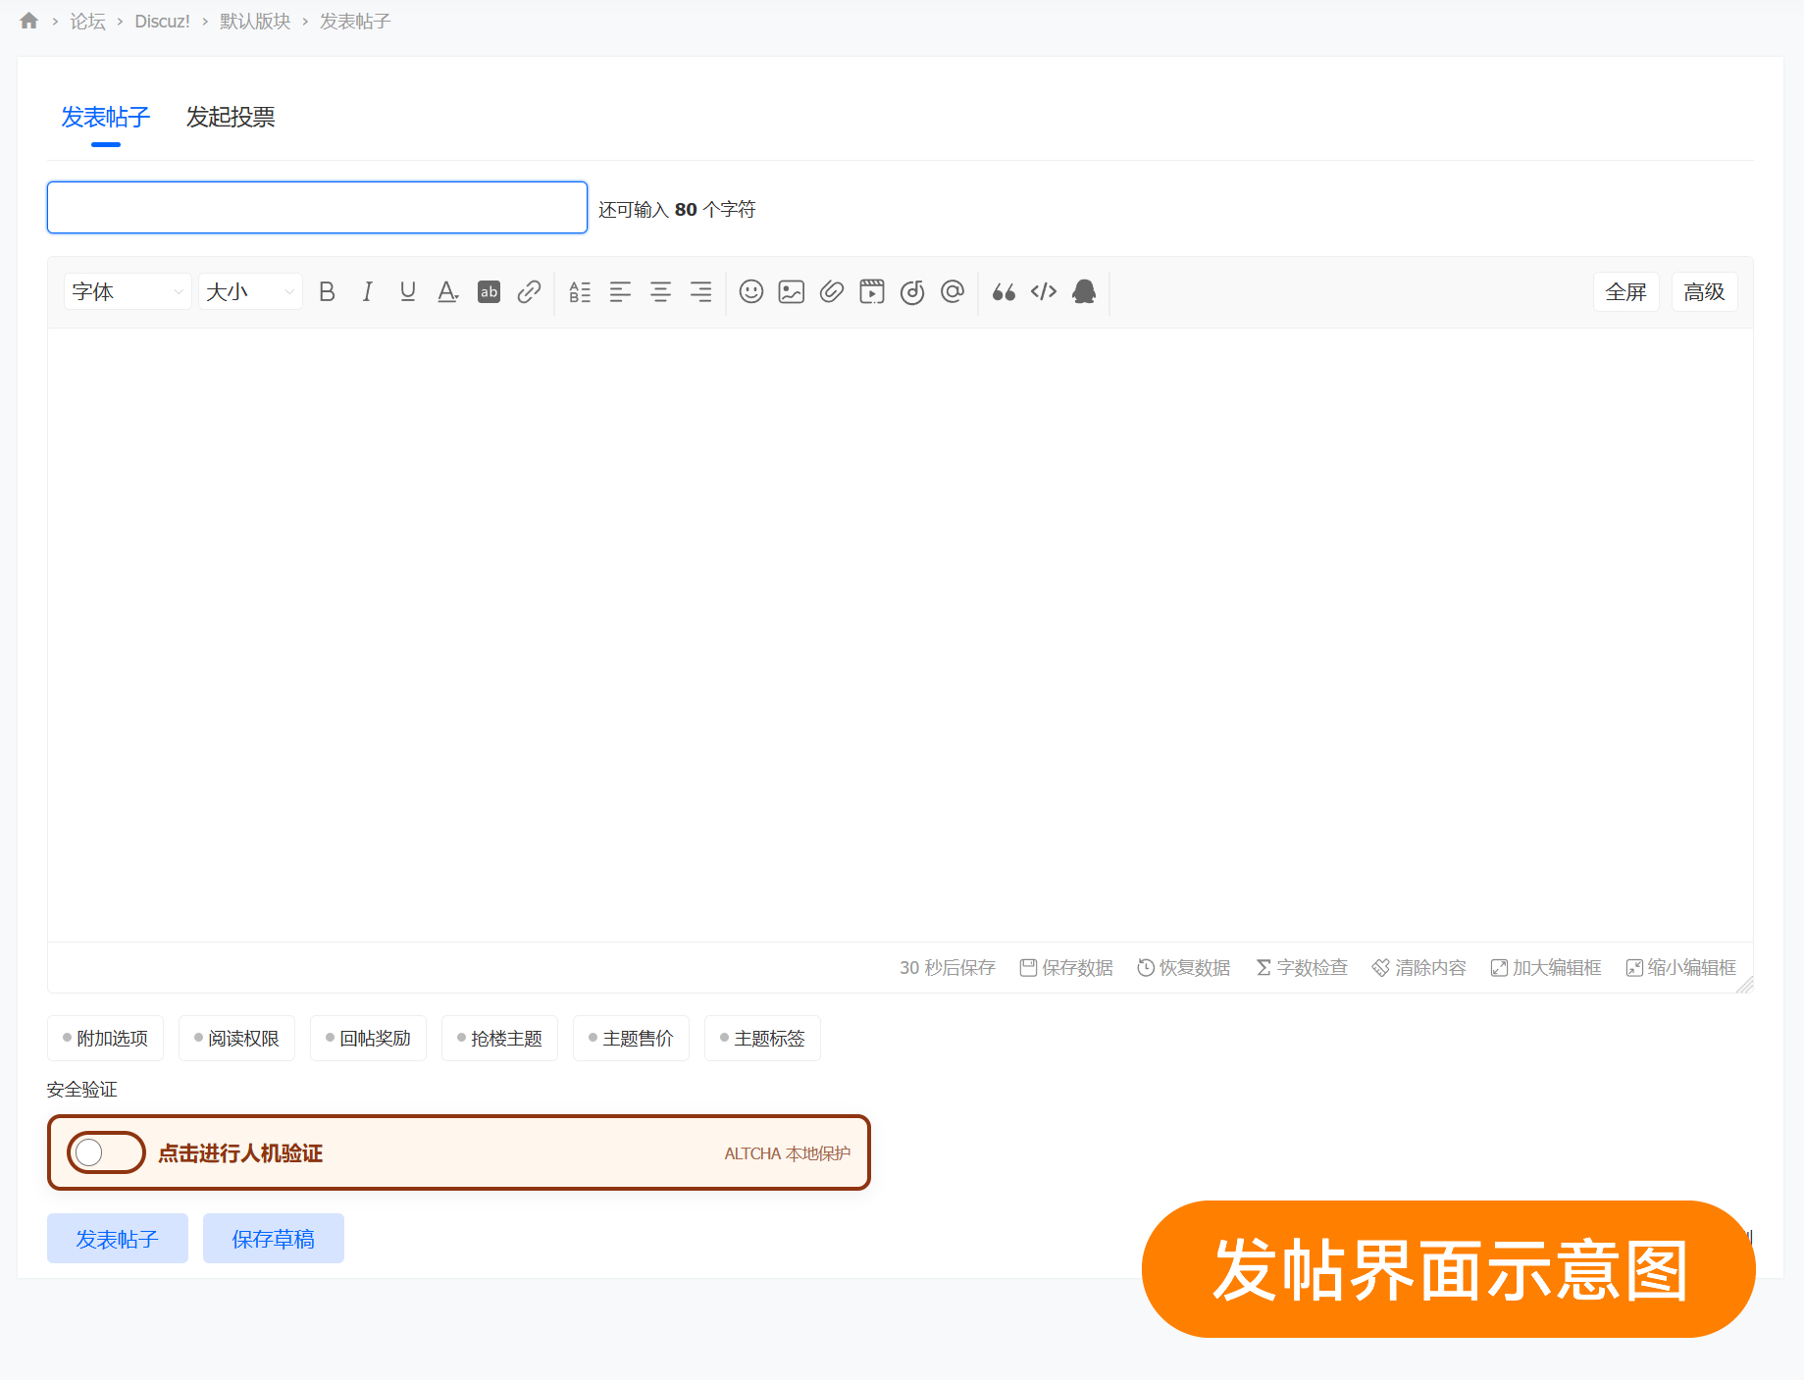Expand the 主题售价 section
Image resolution: width=1804 pixels, height=1380 pixels.
(x=631, y=1038)
